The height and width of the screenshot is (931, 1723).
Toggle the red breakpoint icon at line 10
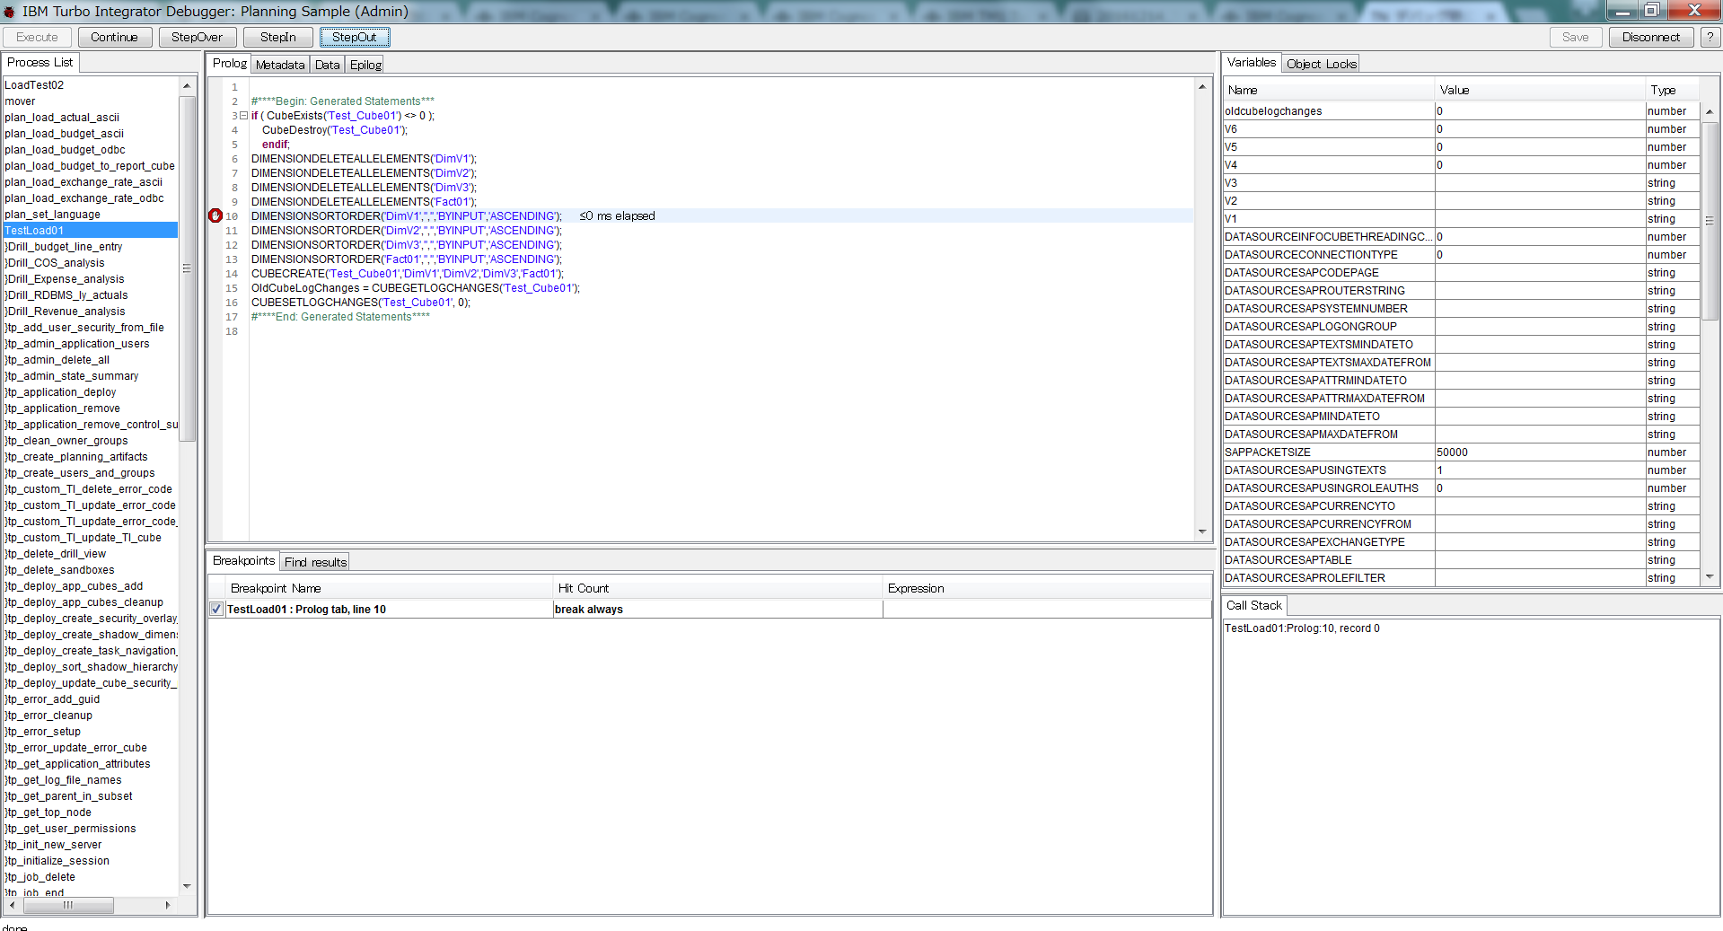pyautogui.click(x=215, y=215)
